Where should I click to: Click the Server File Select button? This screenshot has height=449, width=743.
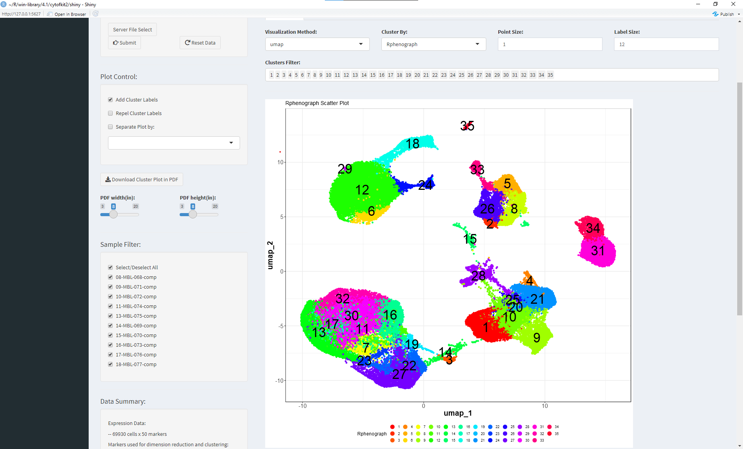[132, 29]
